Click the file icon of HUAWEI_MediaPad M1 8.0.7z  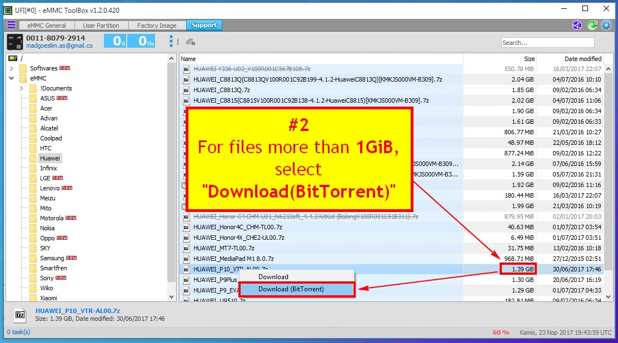[x=186, y=259]
